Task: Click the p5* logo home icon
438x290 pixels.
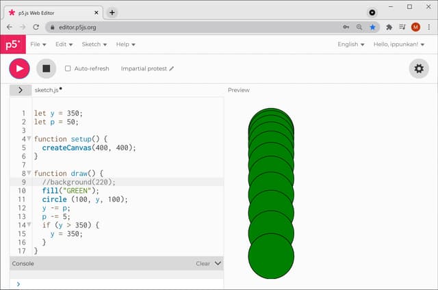Action: (x=12, y=44)
